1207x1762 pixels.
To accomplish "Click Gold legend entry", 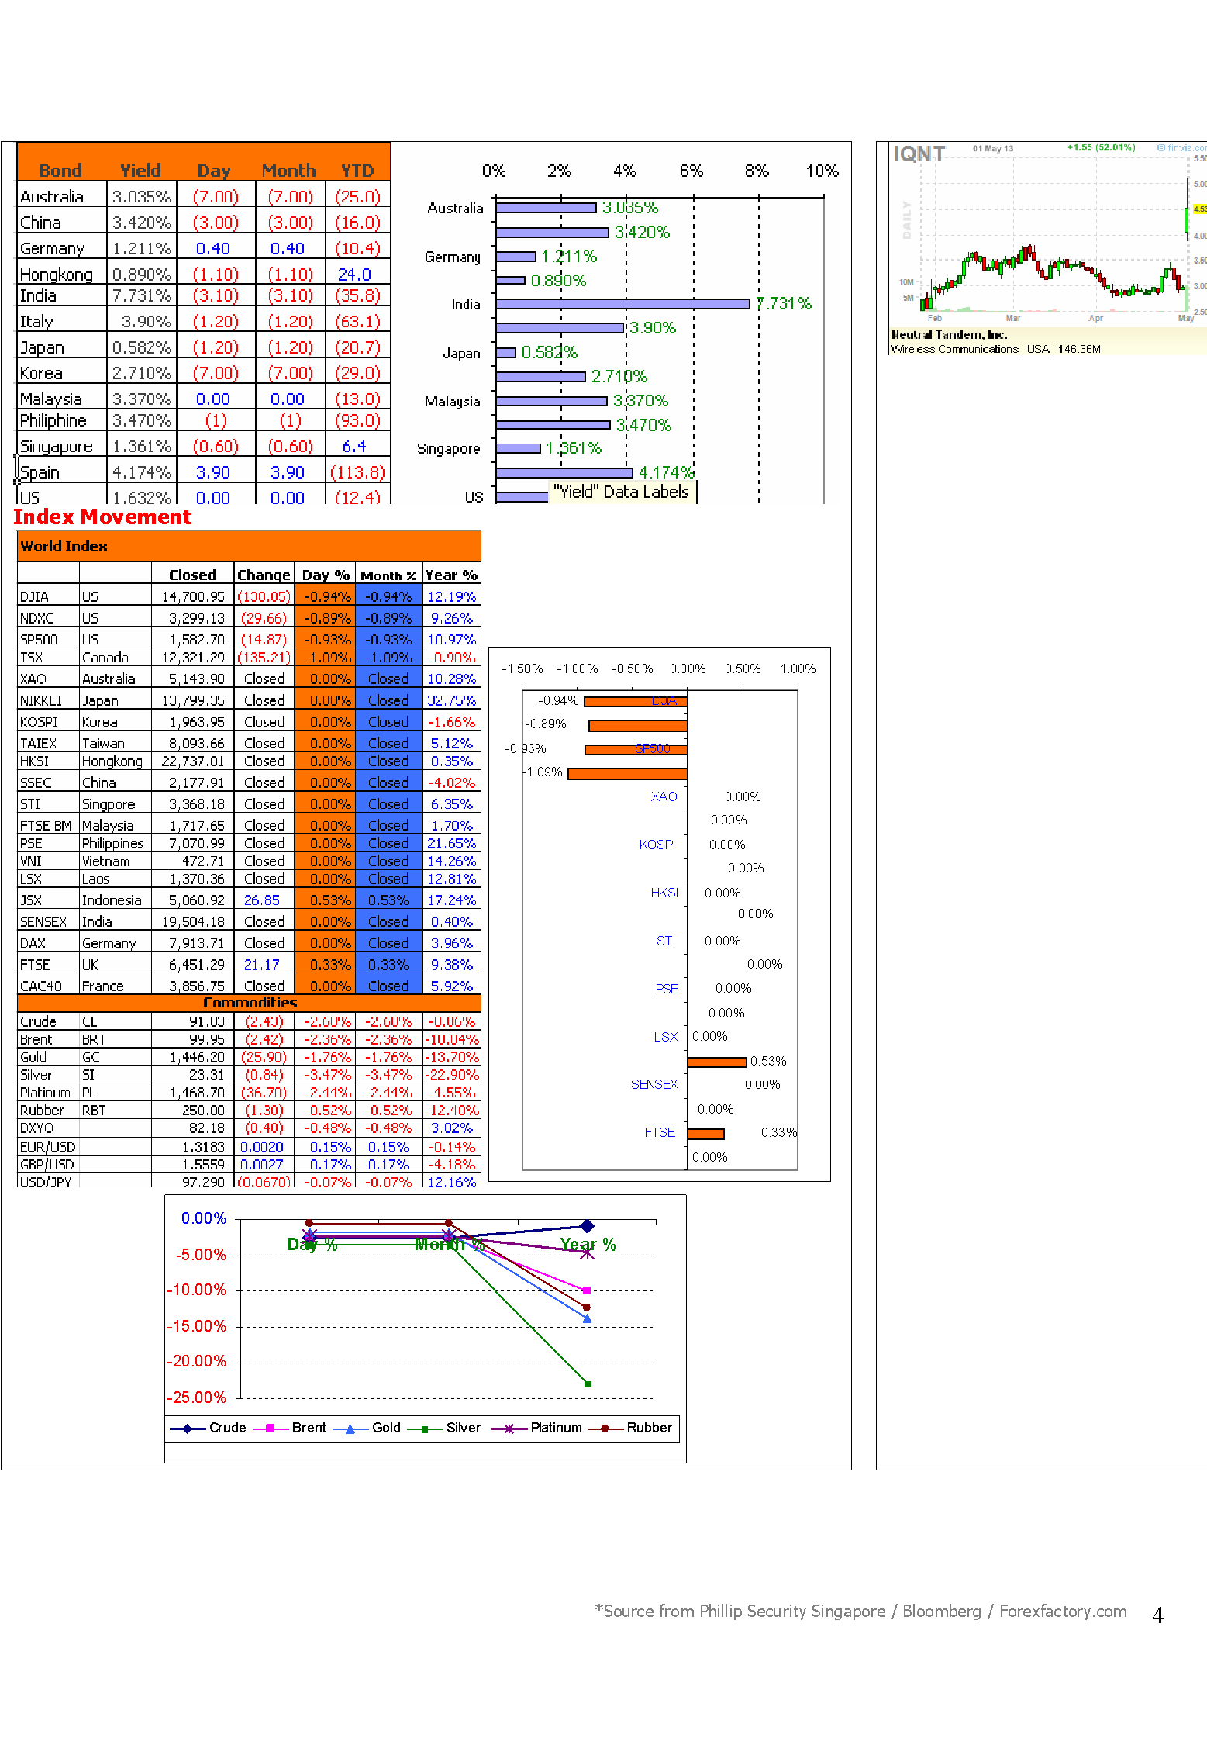I will pyautogui.click(x=367, y=1429).
